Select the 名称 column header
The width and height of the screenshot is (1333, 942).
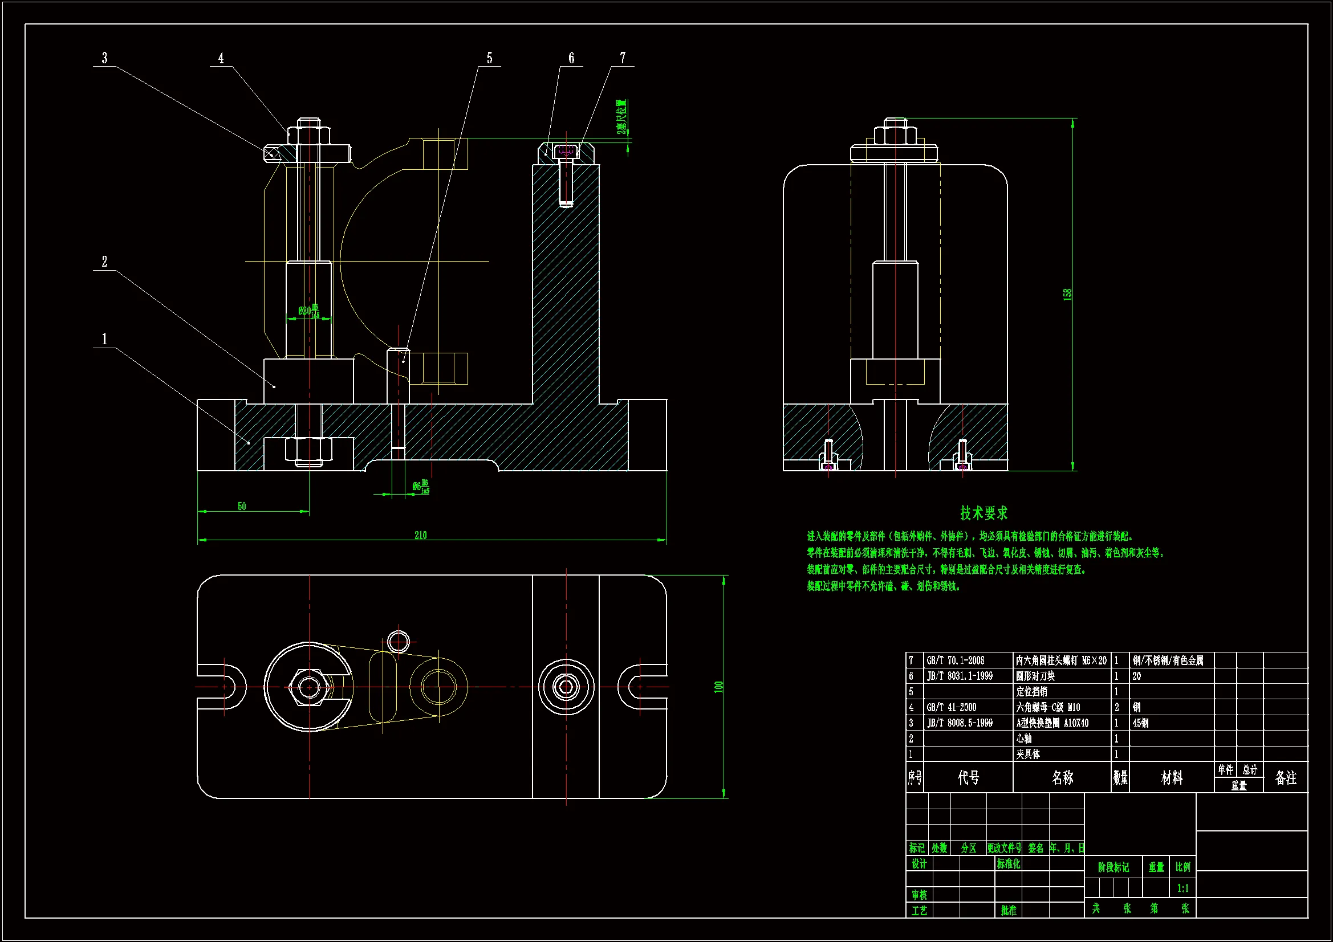(1062, 778)
